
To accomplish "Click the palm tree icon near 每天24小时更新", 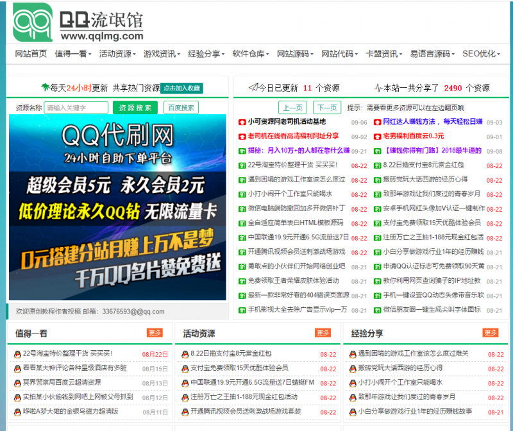I will coord(45,87).
